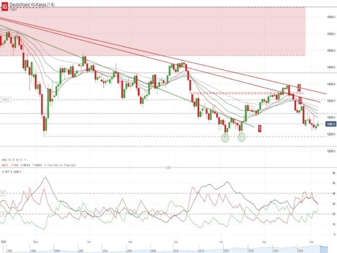The height and width of the screenshot is (253, 337).
Task: Open the D.MVT 8 LINIE indicator settings
Action: coord(10,172)
